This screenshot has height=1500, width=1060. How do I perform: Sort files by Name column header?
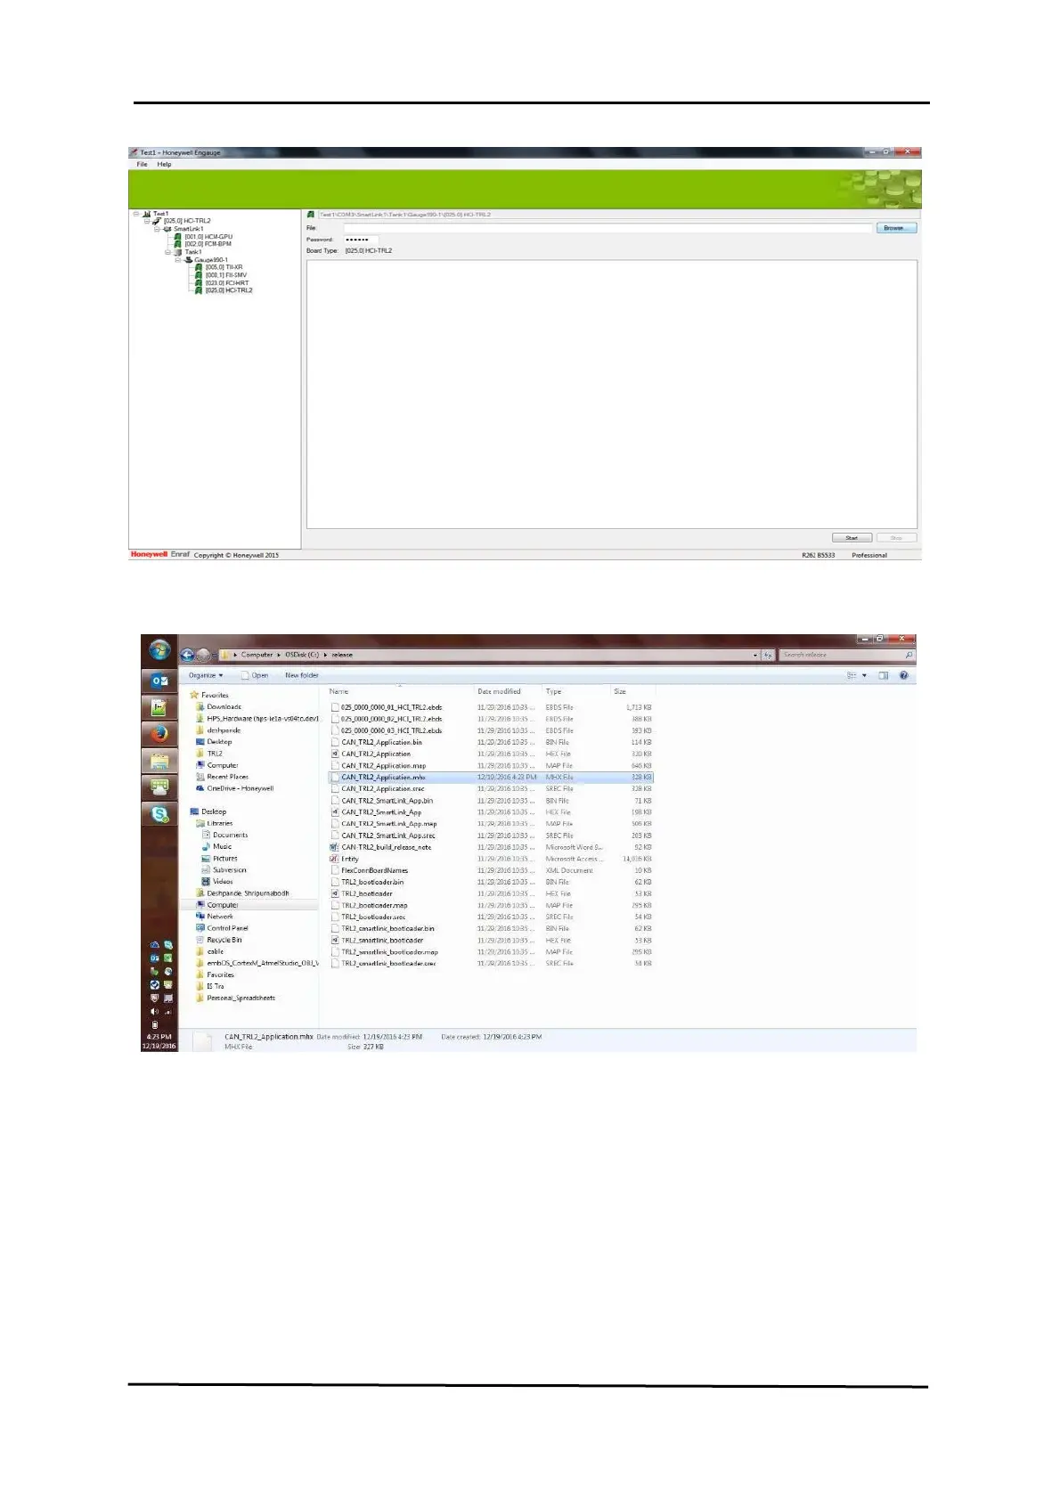338,691
